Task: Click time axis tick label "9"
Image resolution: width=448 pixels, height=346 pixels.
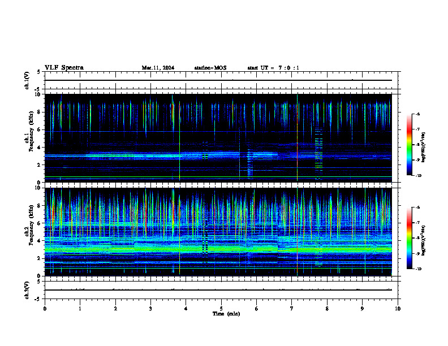Action: click(362, 309)
